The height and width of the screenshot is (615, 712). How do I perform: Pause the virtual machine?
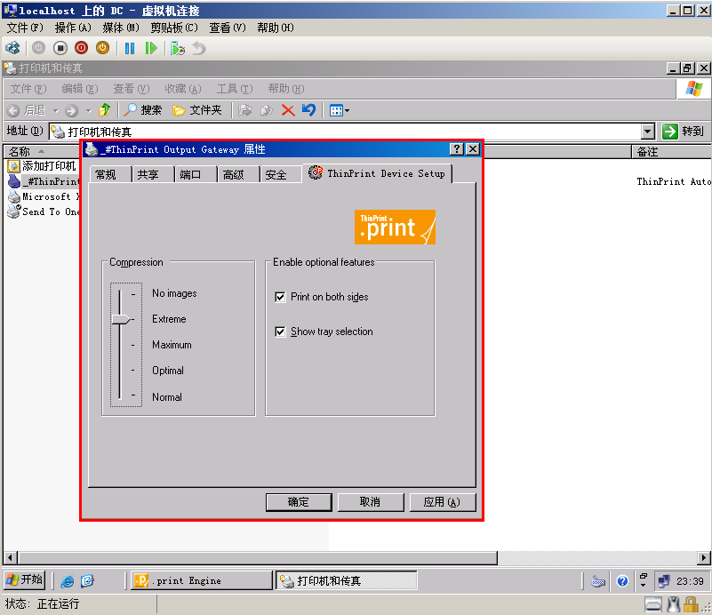[x=130, y=48]
